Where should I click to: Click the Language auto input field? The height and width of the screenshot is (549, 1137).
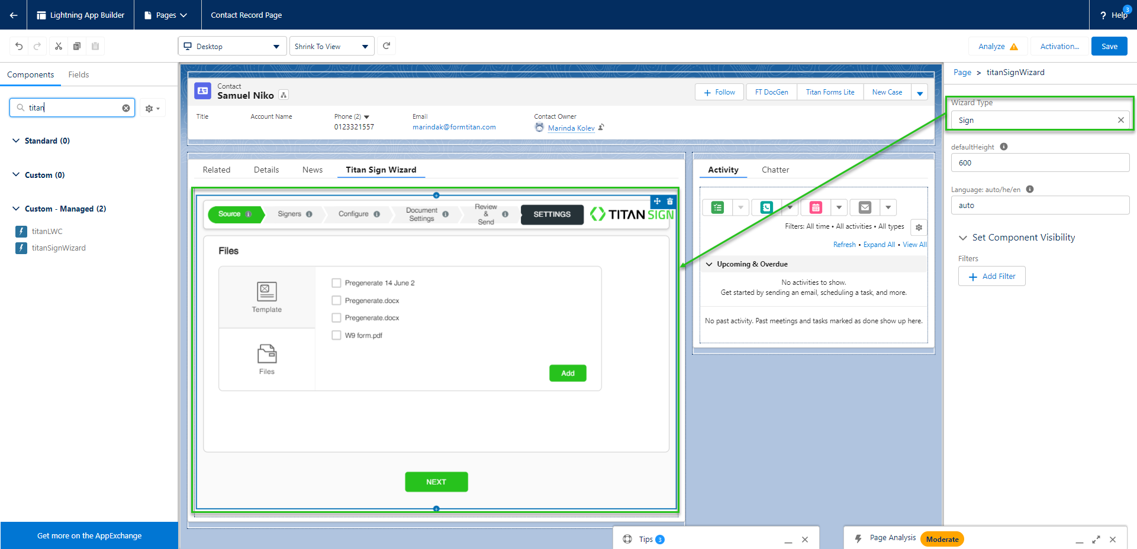1040,205
